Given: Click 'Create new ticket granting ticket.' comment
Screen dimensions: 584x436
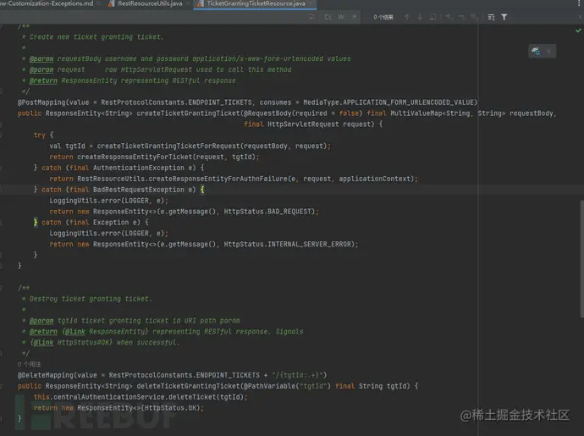Looking at the screenshot, I should click(96, 37).
